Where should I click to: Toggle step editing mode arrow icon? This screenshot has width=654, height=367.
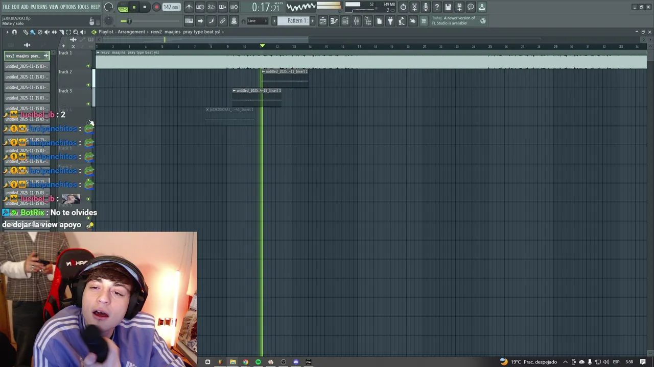[x=200, y=21]
